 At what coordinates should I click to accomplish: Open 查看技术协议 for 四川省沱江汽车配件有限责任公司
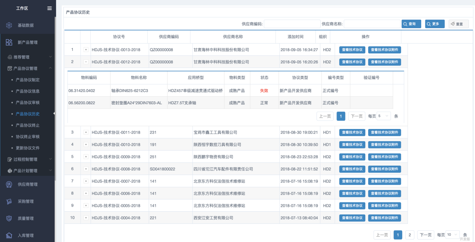click(x=352, y=169)
